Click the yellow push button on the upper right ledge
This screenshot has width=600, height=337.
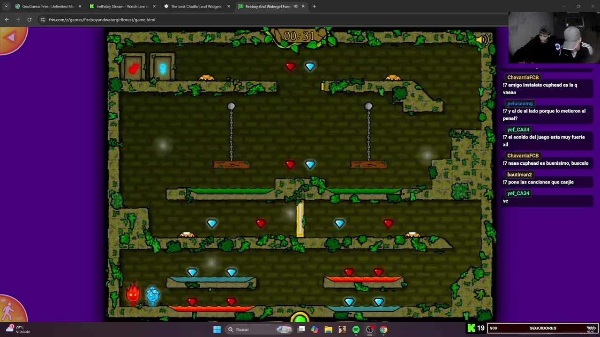(393, 78)
